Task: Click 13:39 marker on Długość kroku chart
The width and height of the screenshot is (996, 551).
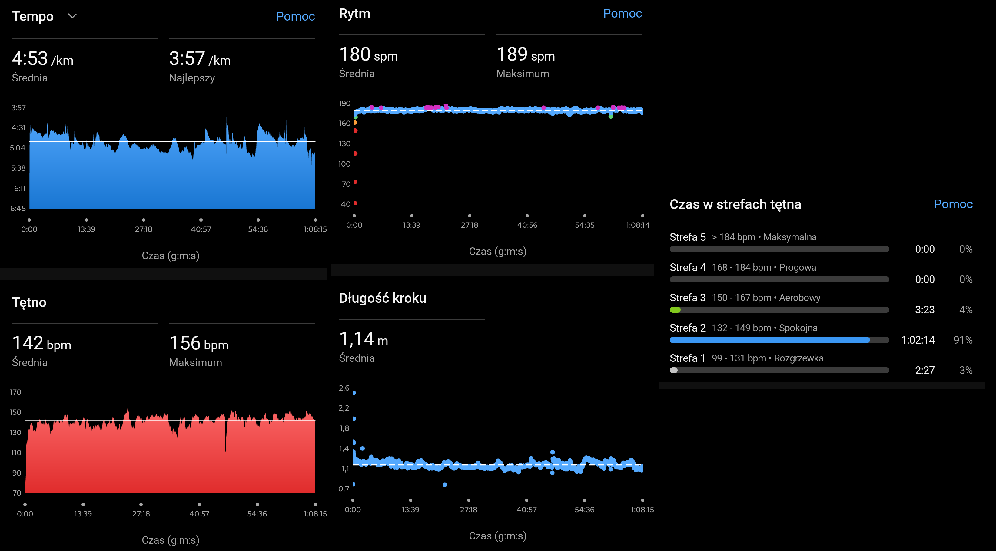Action: click(x=410, y=509)
